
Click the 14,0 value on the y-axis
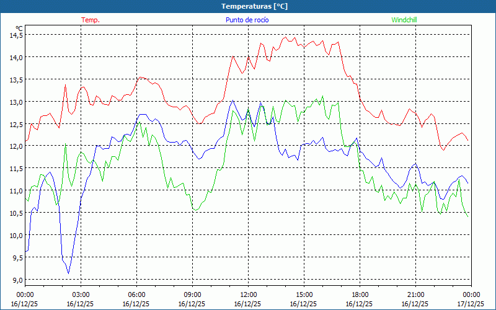[16, 58]
